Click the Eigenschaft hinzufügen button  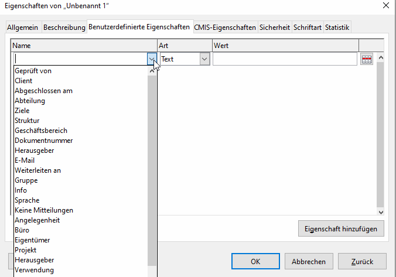point(341,229)
